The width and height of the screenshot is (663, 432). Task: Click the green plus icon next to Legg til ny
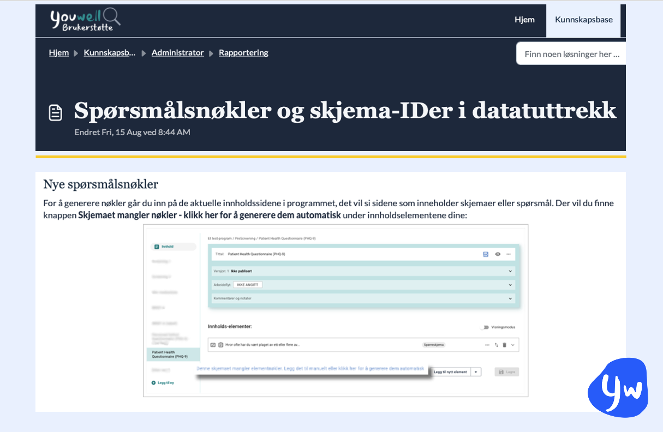point(154,383)
